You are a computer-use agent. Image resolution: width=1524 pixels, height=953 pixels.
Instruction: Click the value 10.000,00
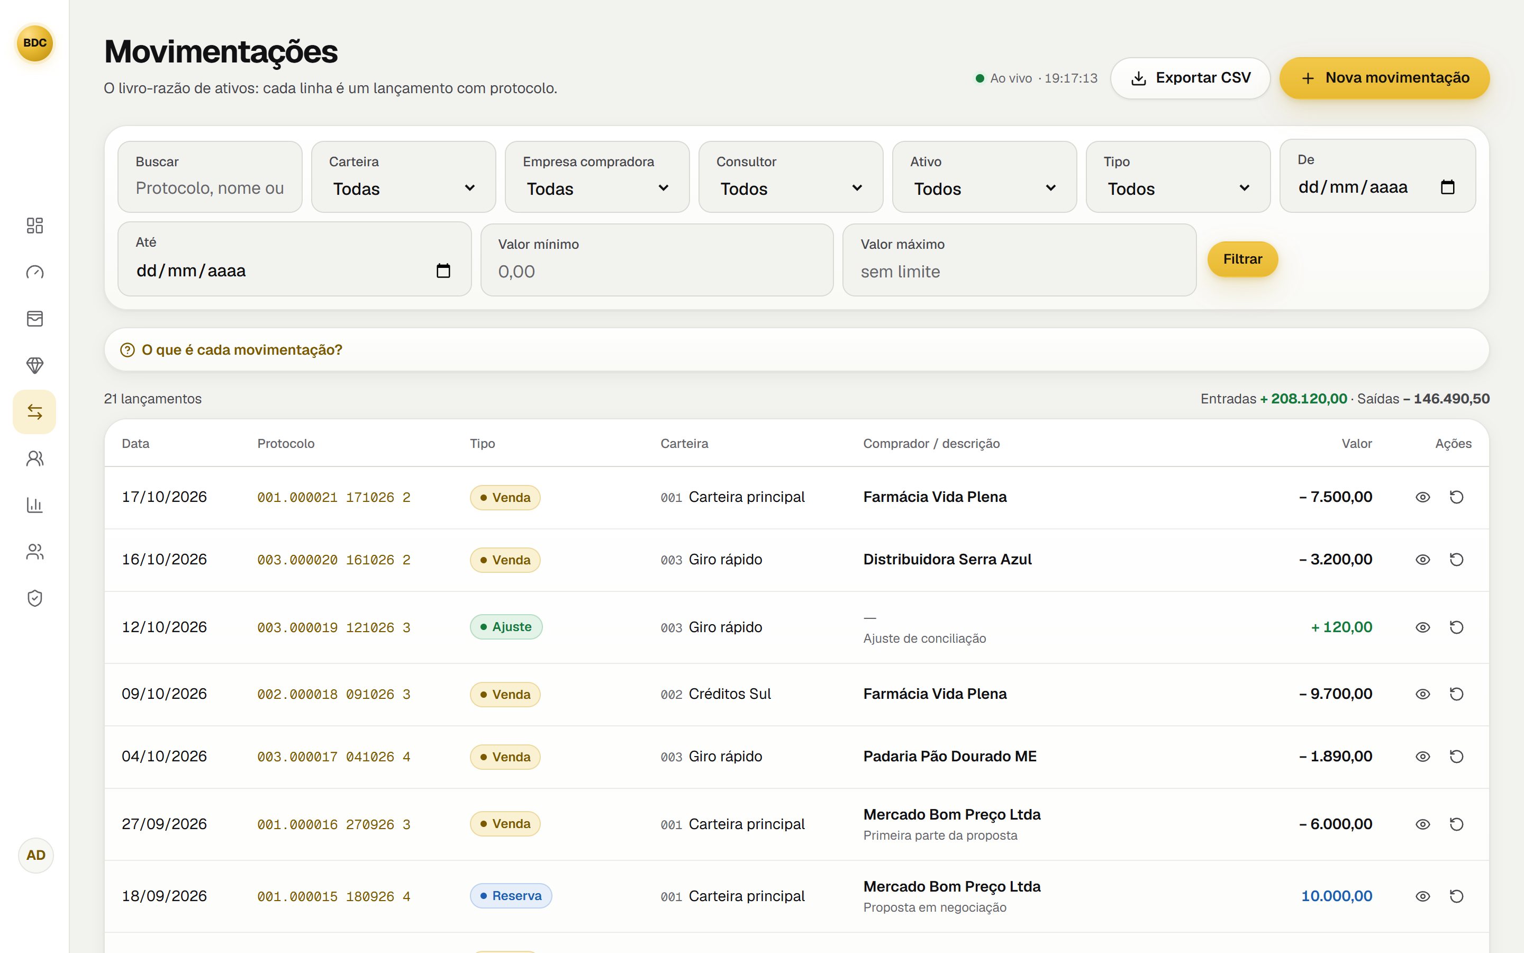pos(1336,896)
